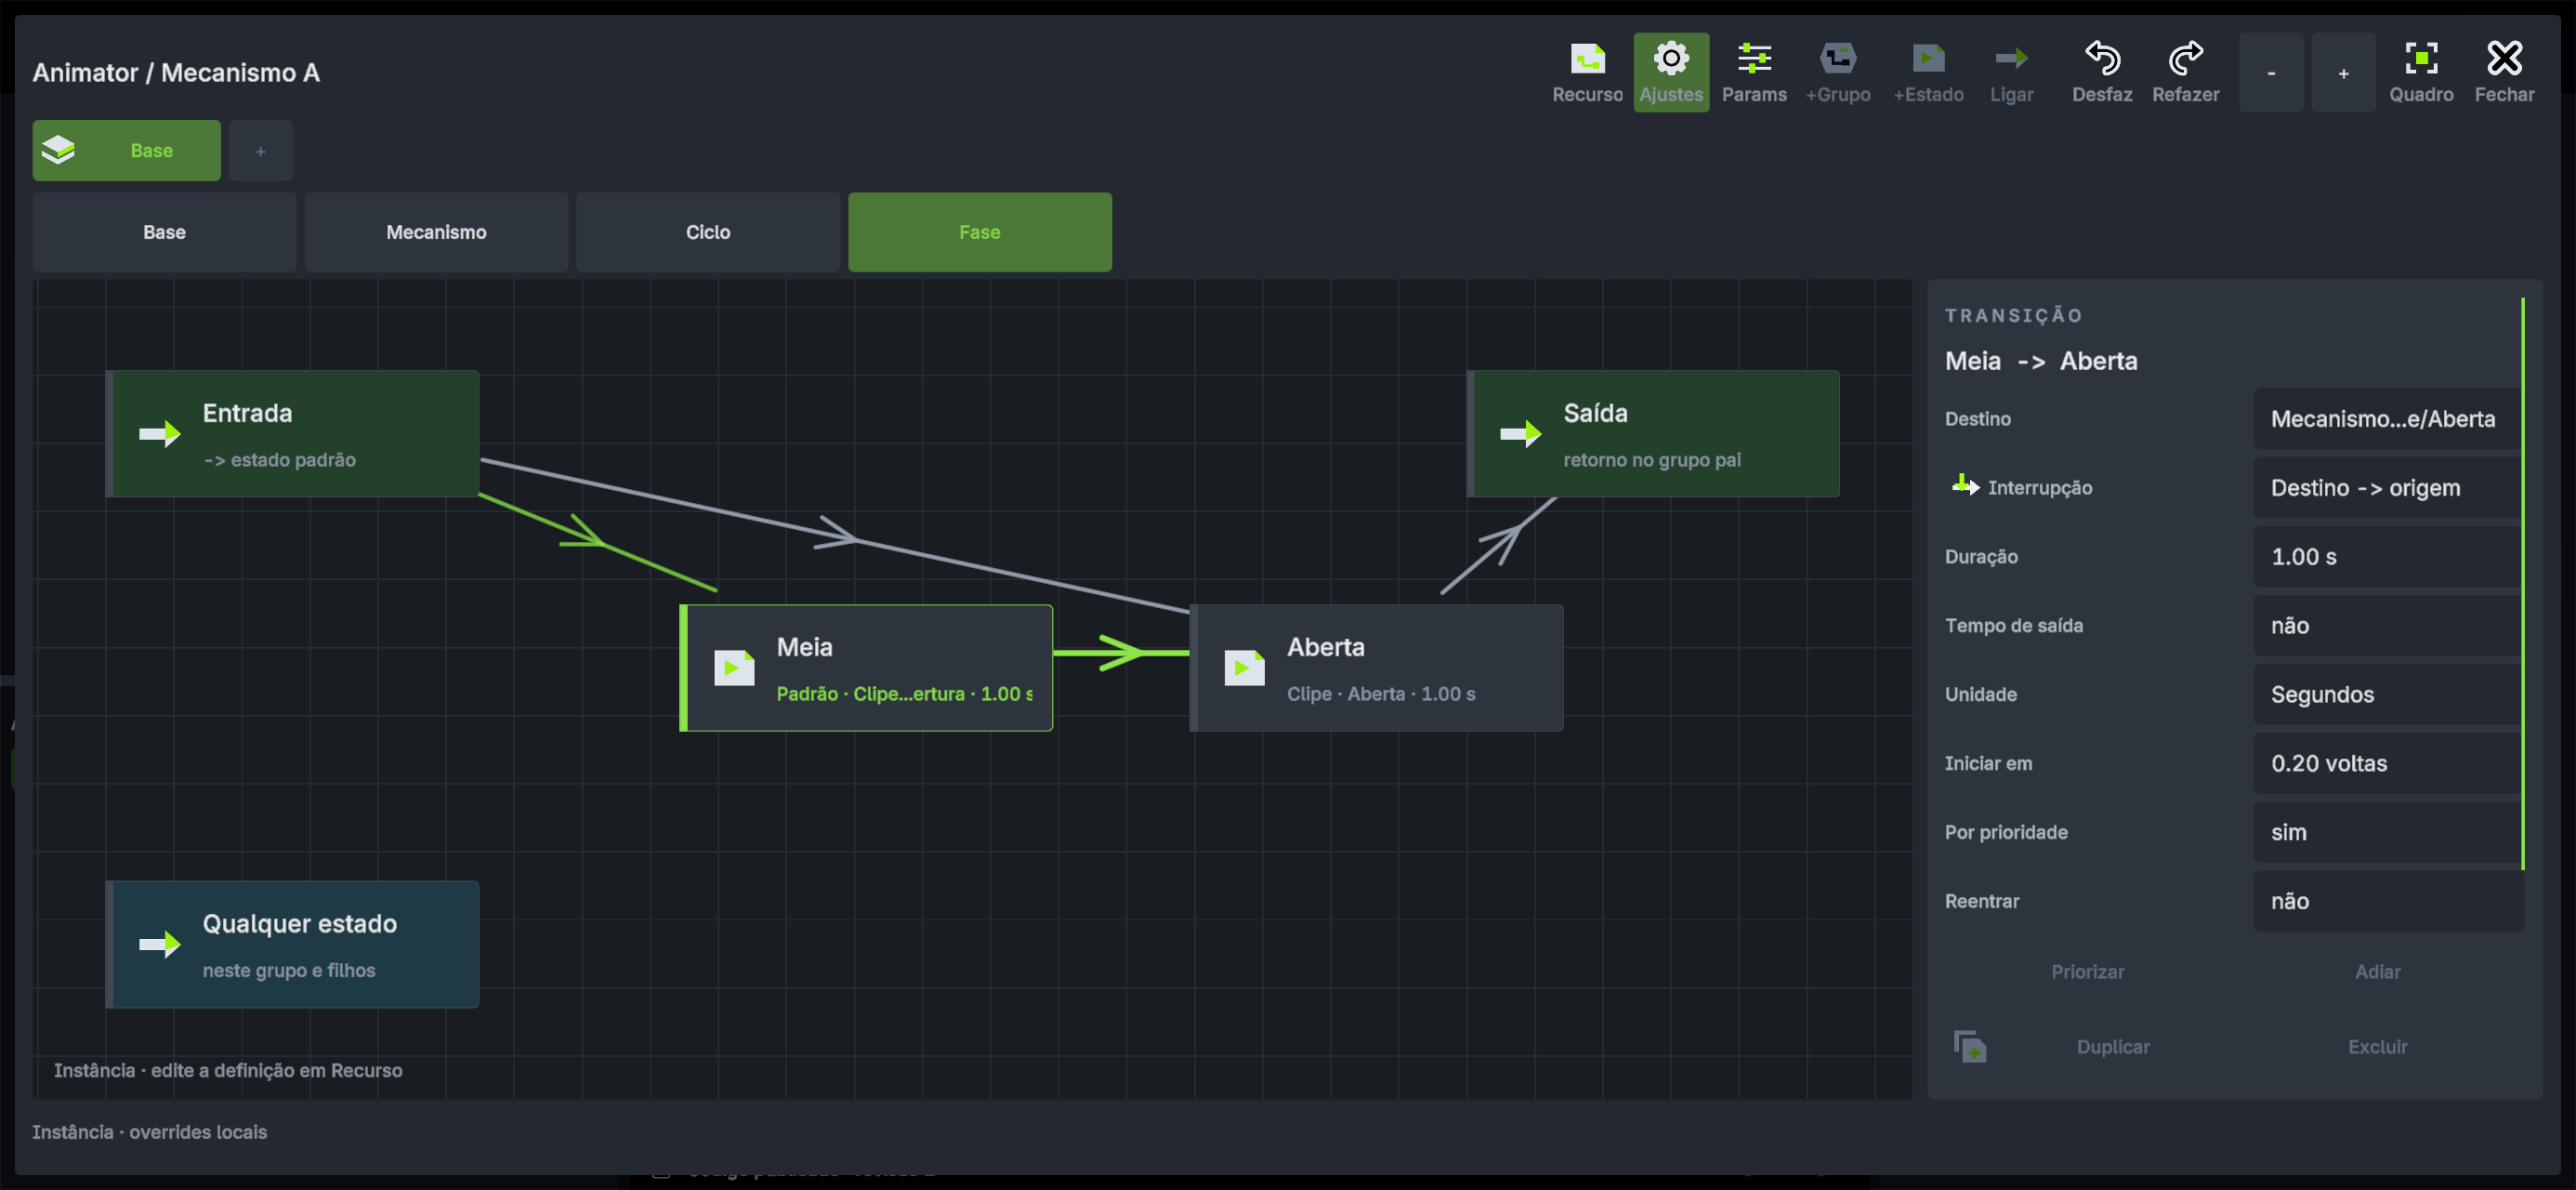Add a group with +Grupo icon
This screenshot has height=1190, width=2576.
[x=1837, y=73]
